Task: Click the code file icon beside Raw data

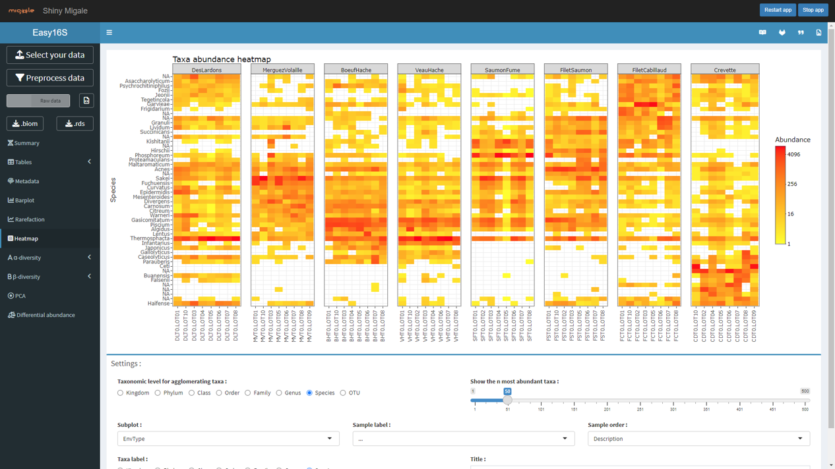Action: click(x=86, y=101)
